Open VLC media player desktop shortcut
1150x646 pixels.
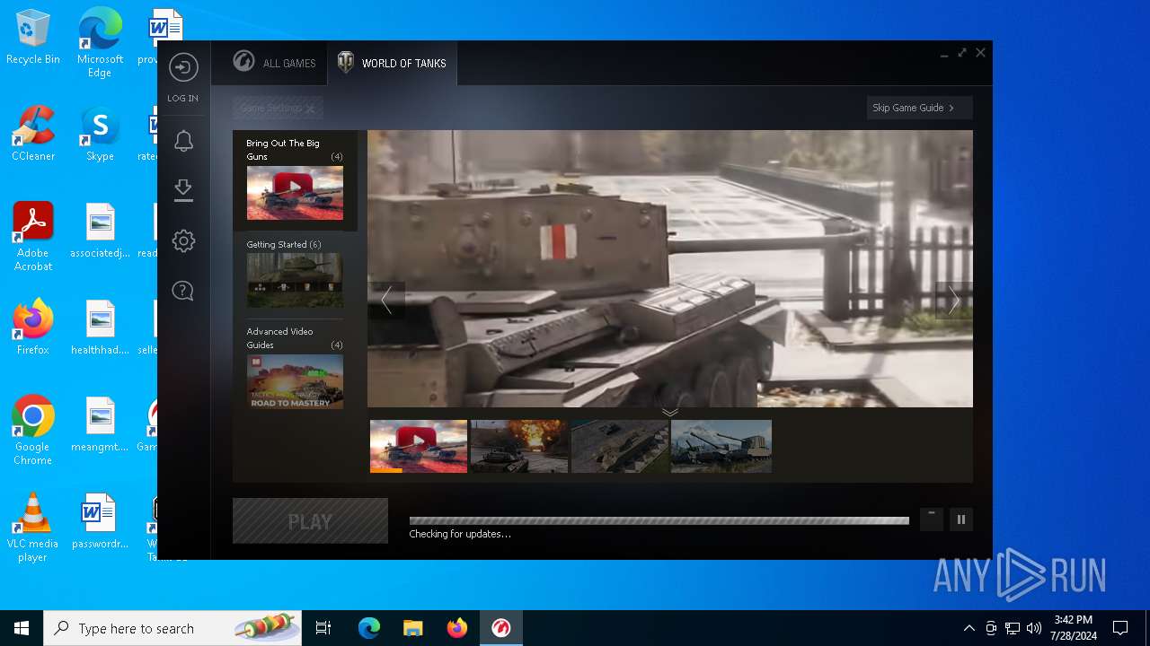(x=33, y=528)
